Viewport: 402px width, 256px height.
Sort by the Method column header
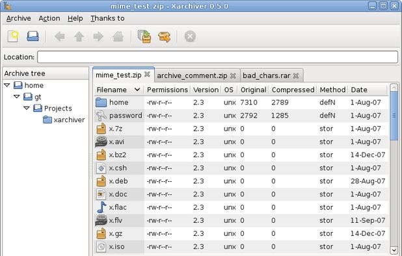(x=332, y=90)
